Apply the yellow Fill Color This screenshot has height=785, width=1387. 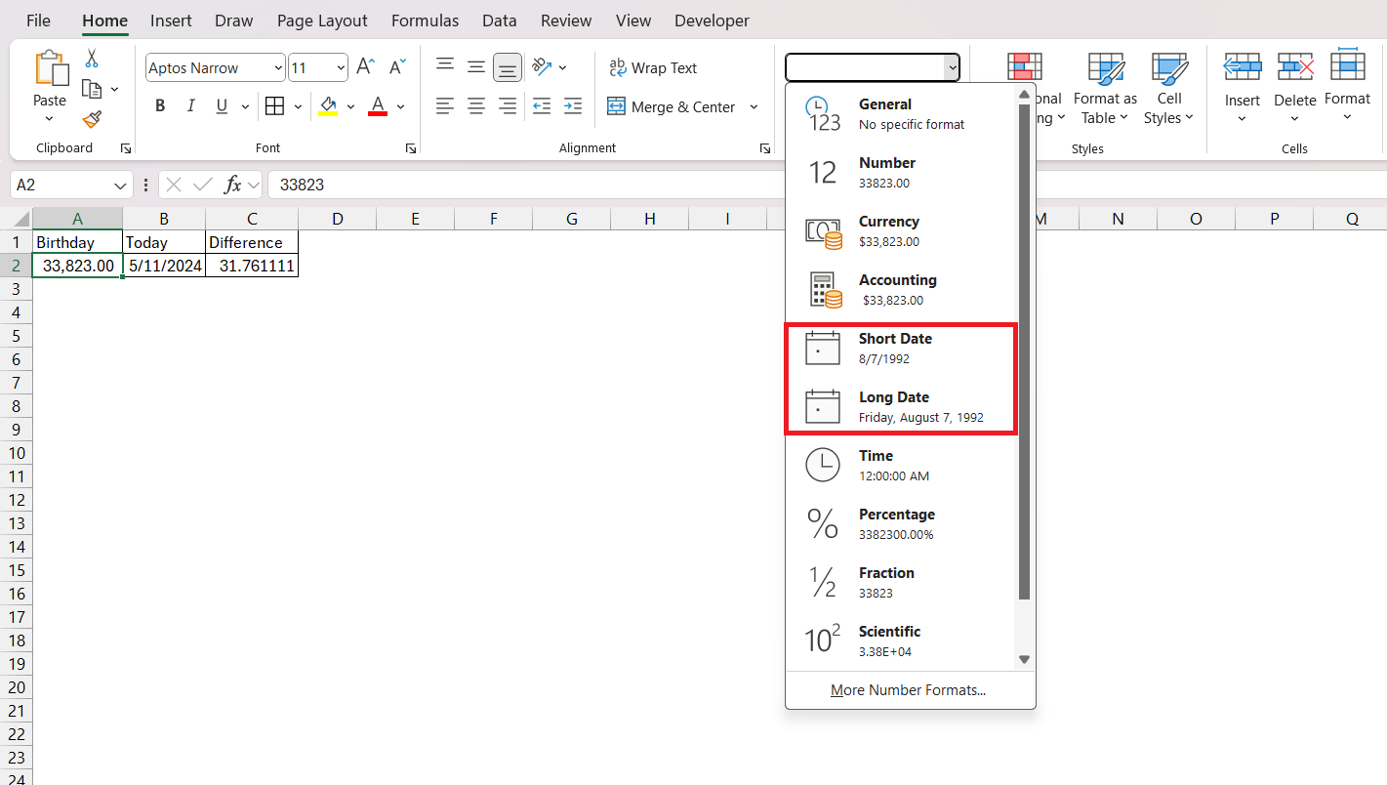tap(328, 106)
